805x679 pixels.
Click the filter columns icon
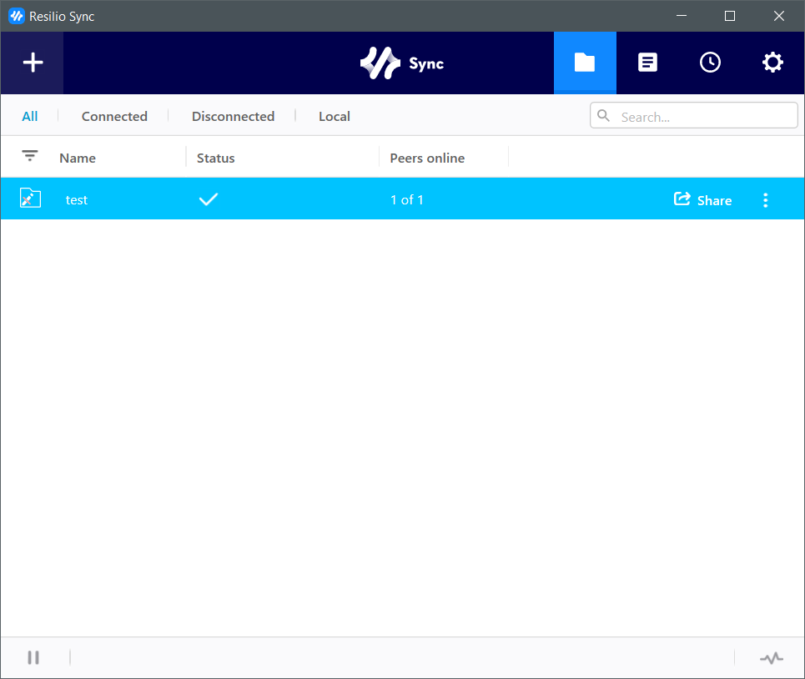[x=30, y=155]
